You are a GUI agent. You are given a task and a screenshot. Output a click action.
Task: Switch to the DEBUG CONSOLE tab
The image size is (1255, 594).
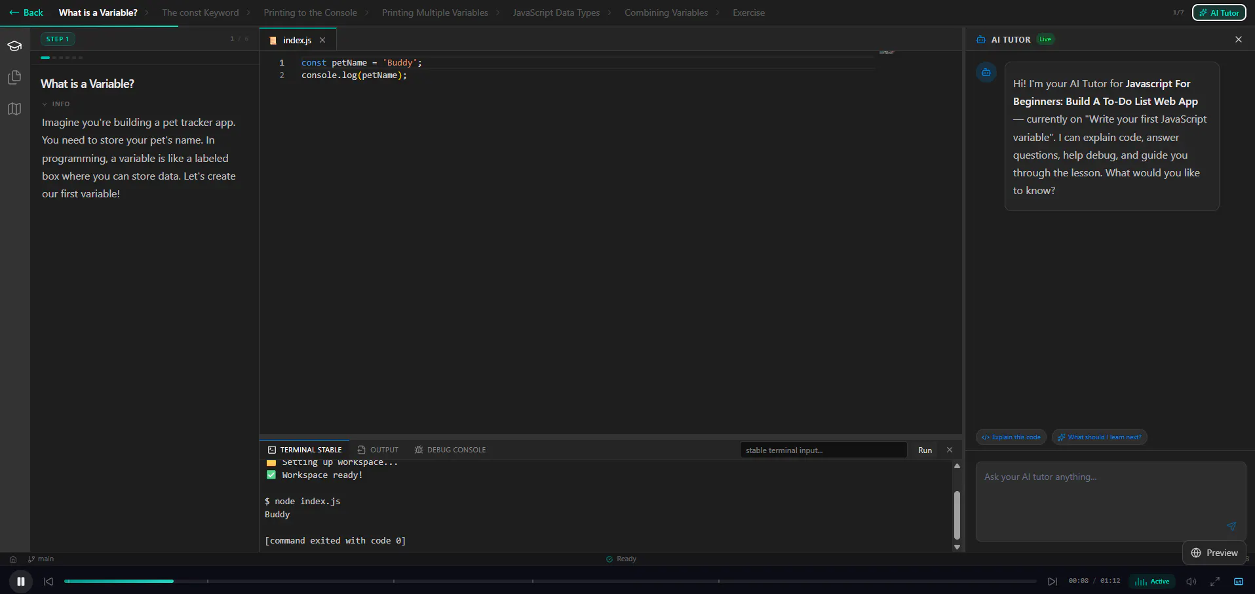coord(450,450)
